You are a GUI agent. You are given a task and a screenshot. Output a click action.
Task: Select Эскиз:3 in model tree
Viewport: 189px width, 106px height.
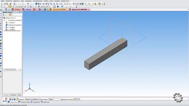click(x=12, y=29)
